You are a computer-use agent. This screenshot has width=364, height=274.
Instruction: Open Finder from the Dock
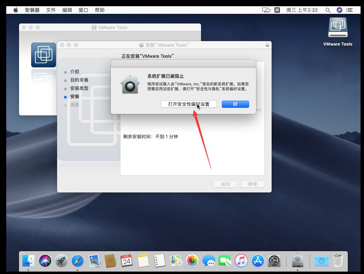point(29,261)
